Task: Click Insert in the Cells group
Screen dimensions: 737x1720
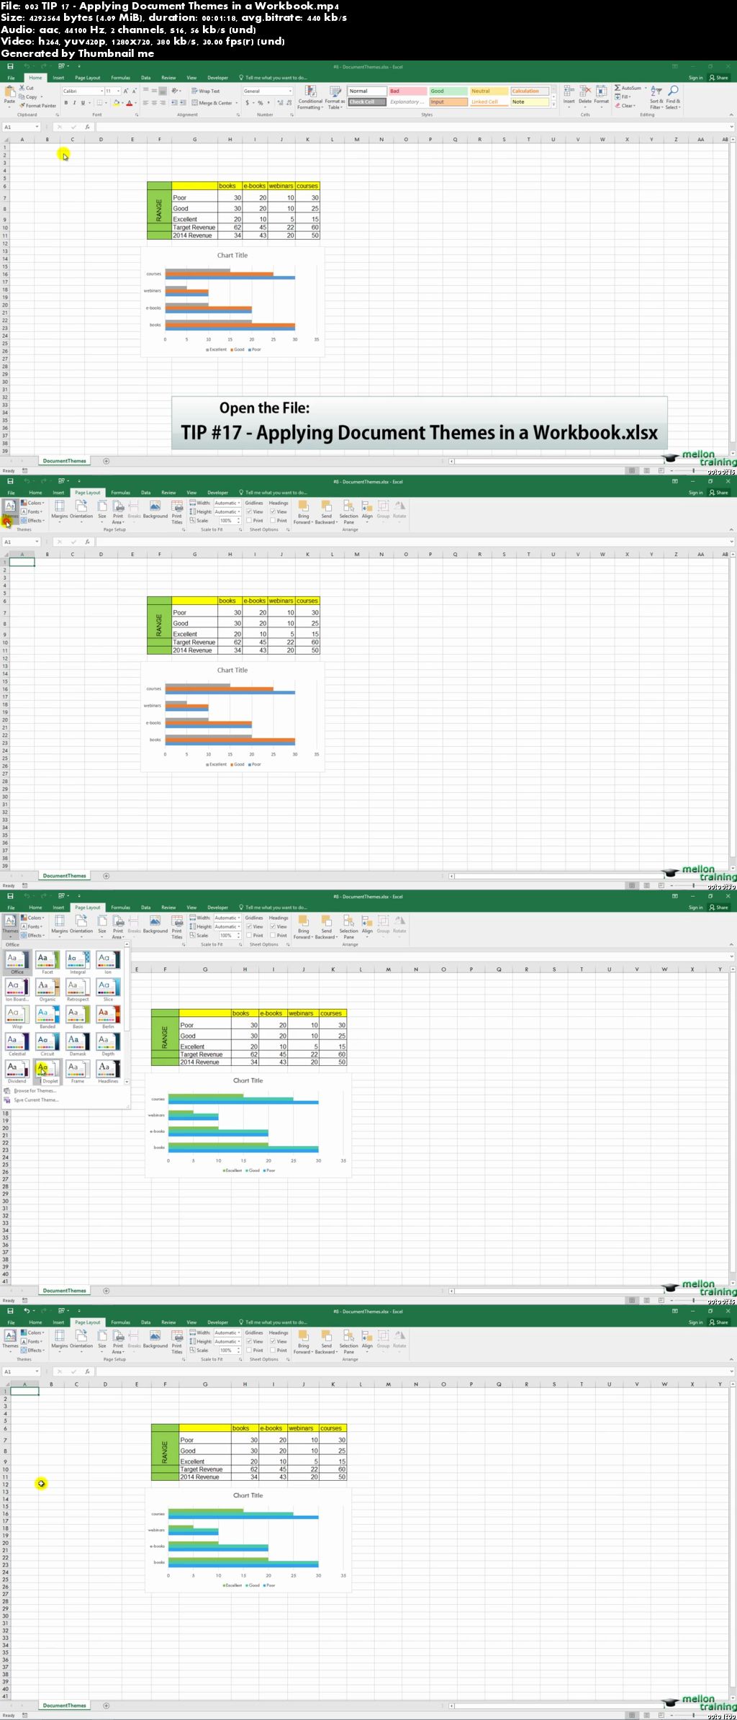Action: tap(569, 96)
